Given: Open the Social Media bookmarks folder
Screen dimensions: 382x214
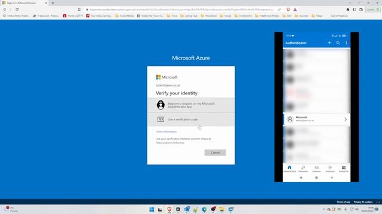Looking at the screenshot, I should pos(125,16).
